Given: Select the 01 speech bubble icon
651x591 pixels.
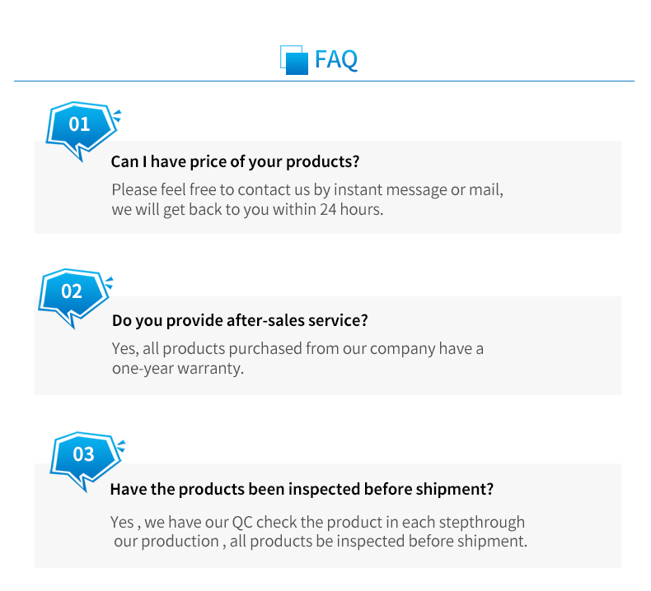Looking at the screenshot, I should point(79,128).
